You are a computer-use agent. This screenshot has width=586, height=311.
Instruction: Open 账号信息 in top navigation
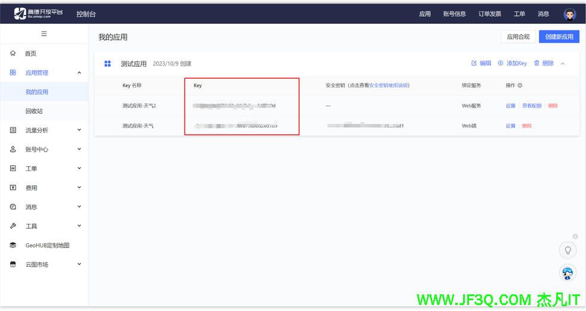(x=454, y=14)
